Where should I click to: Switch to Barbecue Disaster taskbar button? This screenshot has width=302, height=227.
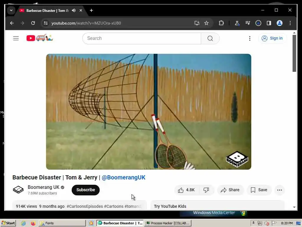pos(120,223)
